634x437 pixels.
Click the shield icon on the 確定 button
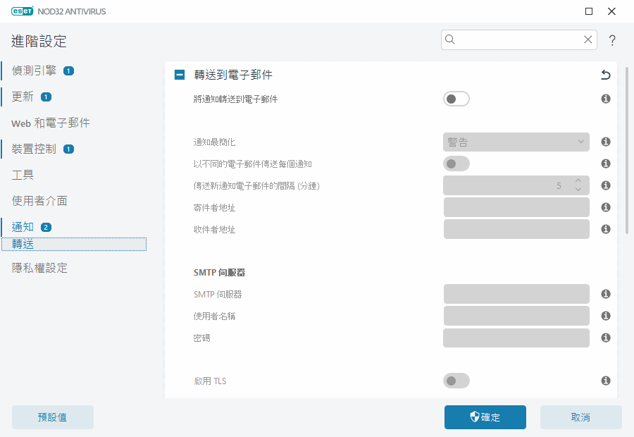click(473, 417)
